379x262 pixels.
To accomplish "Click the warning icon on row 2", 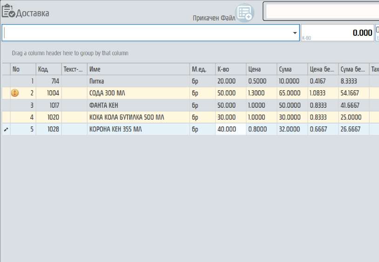I will pos(15,93).
